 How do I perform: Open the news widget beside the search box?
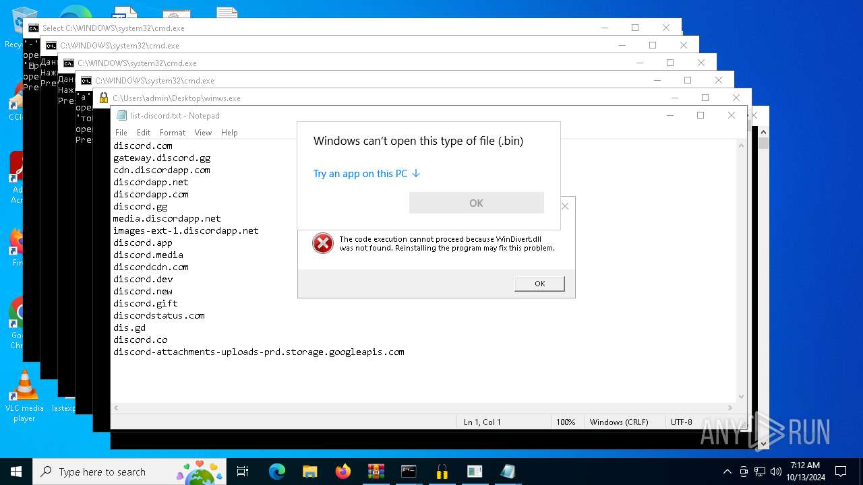[x=200, y=472]
